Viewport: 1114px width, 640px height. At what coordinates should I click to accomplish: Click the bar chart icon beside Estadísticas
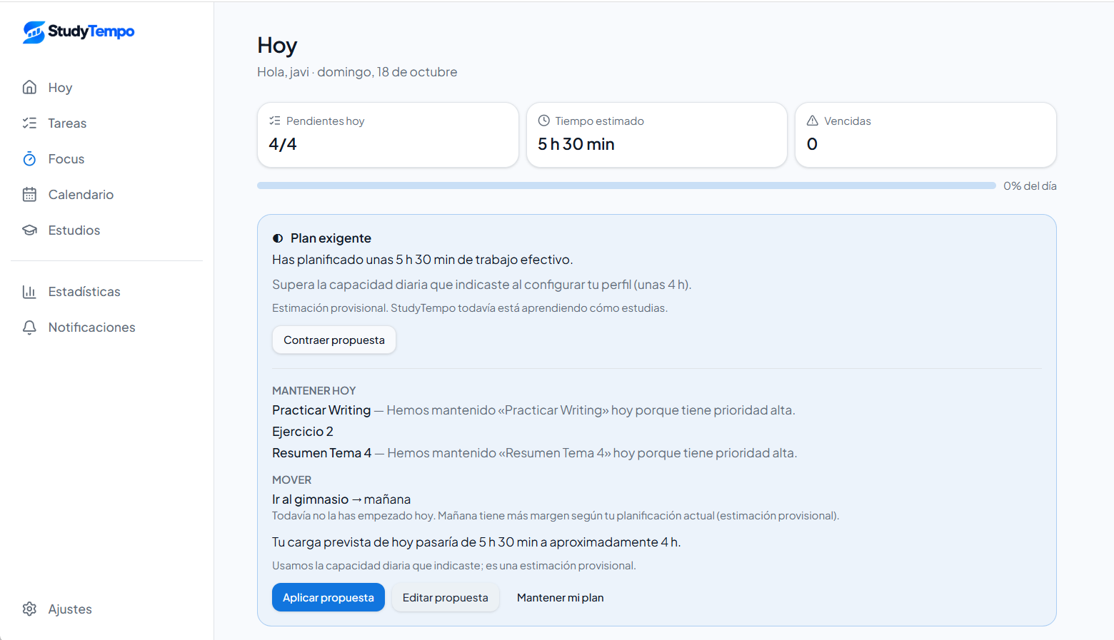tap(29, 291)
